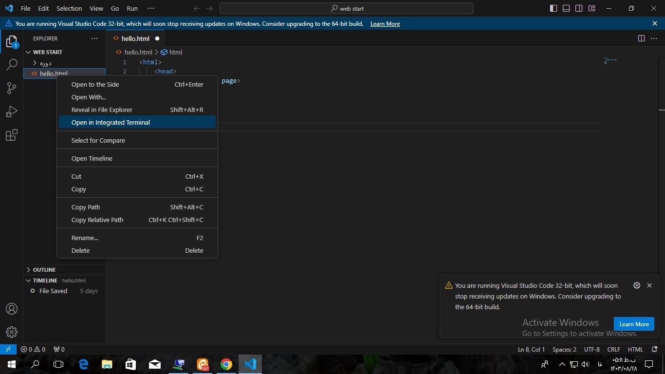Go forward with the title bar arrow
Image resolution: width=665 pixels, height=374 pixels.
coord(209,8)
